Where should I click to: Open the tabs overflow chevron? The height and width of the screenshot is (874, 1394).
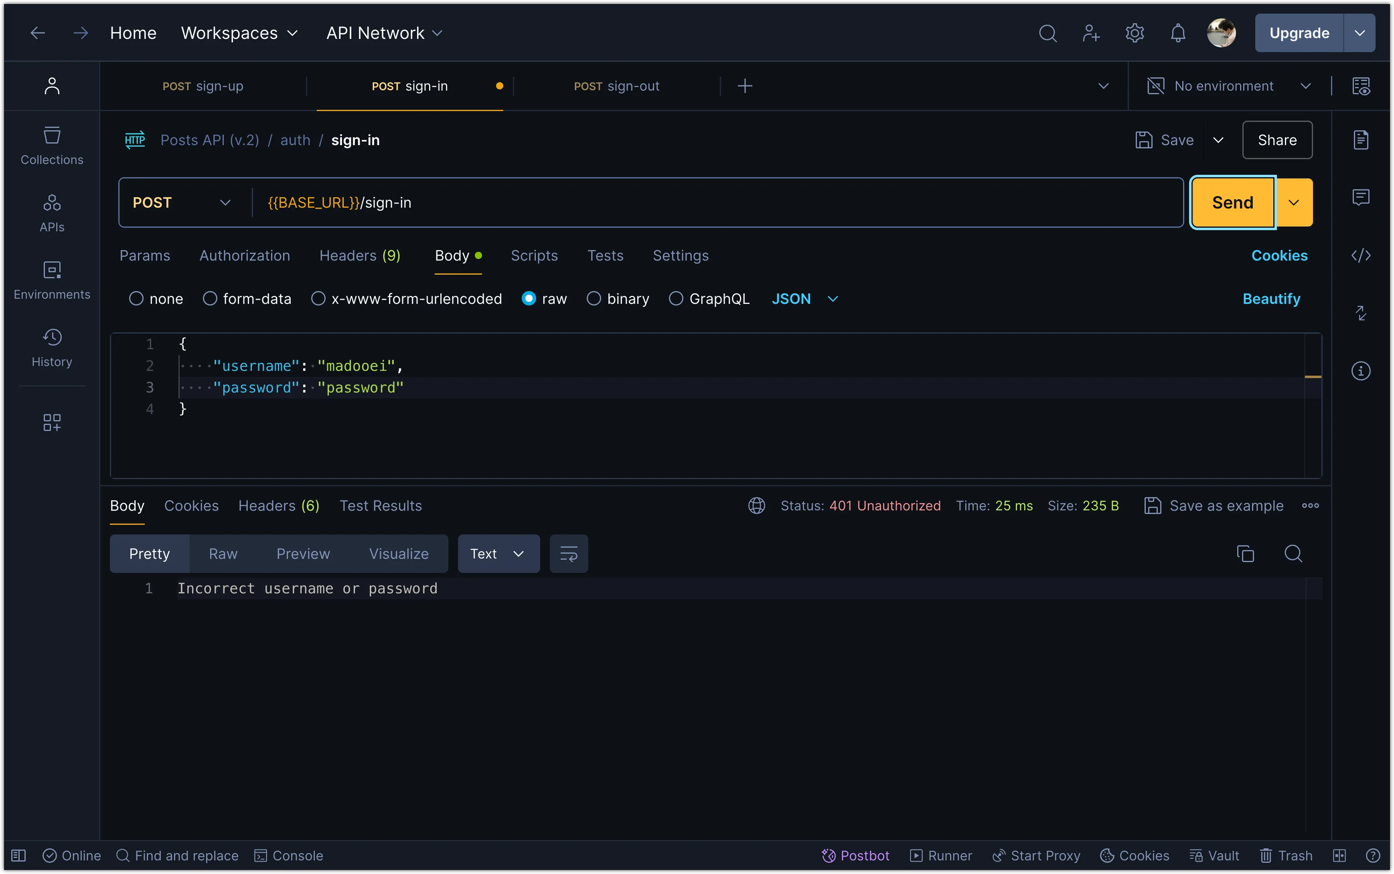point(1103,86)
